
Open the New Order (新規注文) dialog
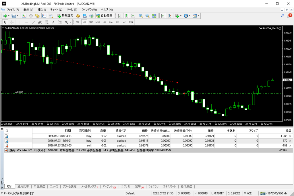click(65, 16)
